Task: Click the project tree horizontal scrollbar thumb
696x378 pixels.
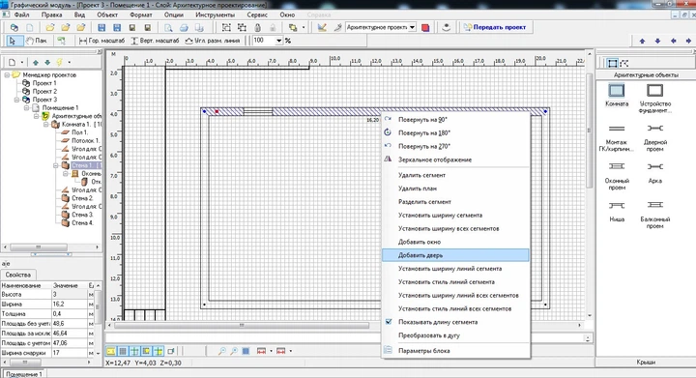Action: [39, 247]
